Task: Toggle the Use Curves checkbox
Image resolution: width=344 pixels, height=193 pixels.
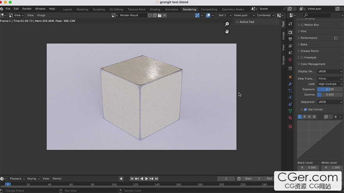Action: [306, 110]
